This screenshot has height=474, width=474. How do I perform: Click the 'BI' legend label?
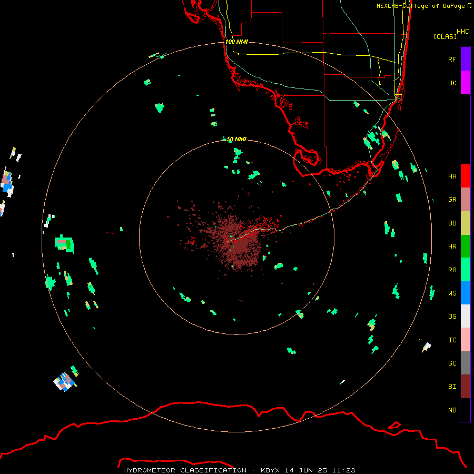point(452,387)
